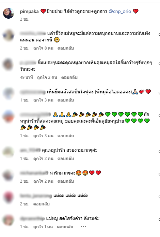
Task: Show the 1 like on last comment
Action: point(43,227)
